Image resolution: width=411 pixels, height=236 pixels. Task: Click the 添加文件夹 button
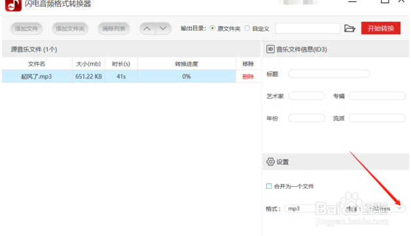coord(70,29)
